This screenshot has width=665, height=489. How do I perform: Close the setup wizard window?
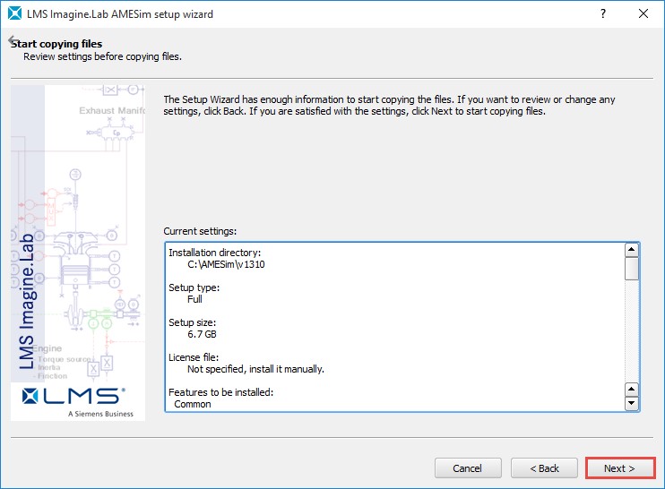click(x=643, y=14)
